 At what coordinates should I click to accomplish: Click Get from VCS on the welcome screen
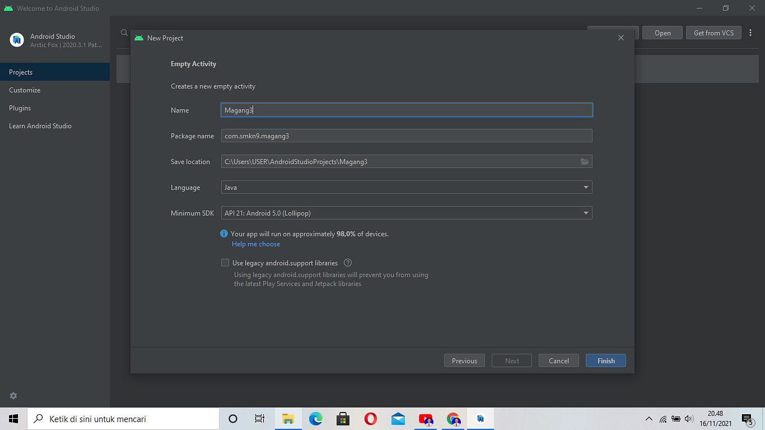coord(713,33)
